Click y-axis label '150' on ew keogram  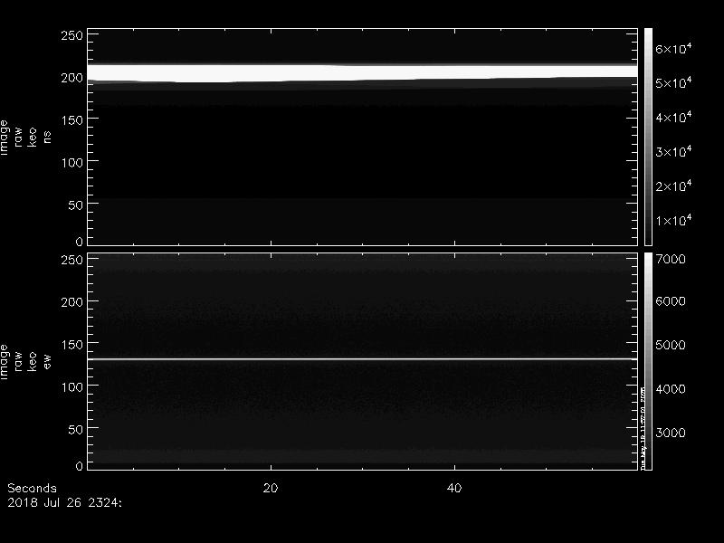(x=71, y=345)
